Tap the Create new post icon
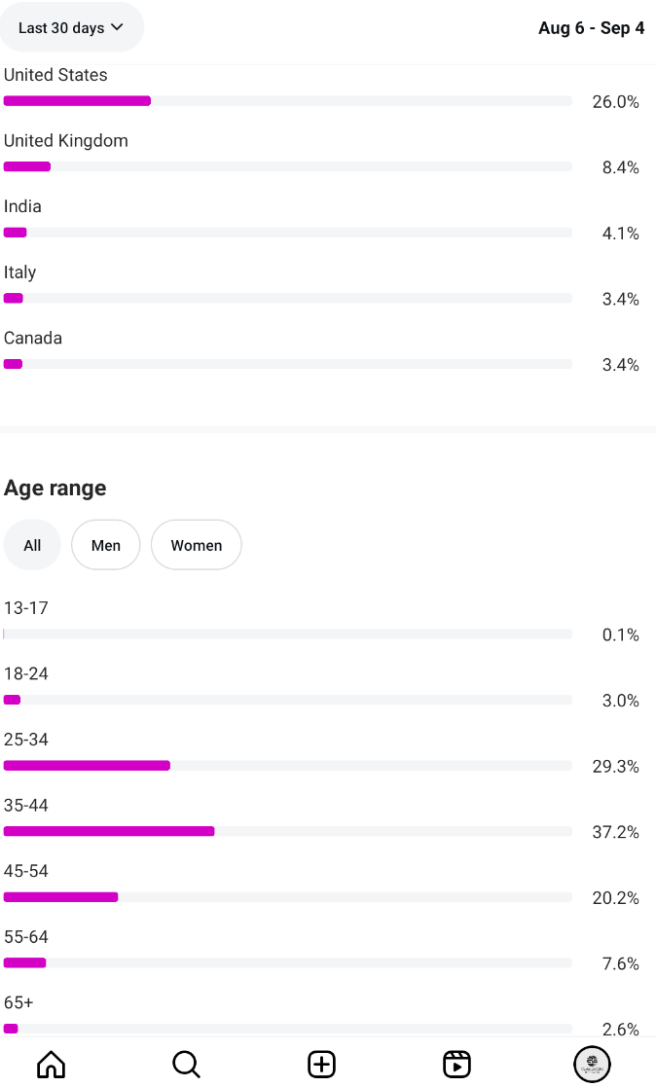Screen dimensions: 656x1087 [321, 1064]
